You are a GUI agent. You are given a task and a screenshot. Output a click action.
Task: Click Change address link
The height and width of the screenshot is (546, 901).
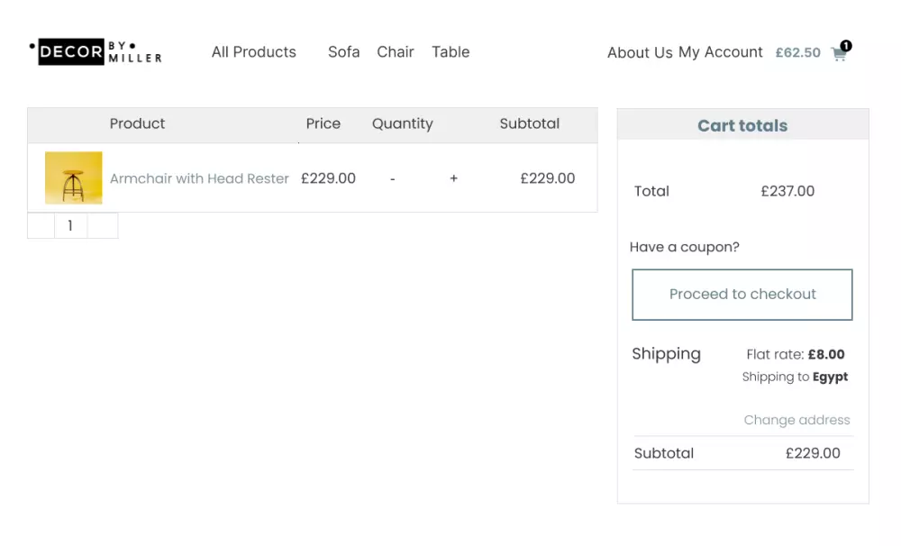[x=797, y=420]
